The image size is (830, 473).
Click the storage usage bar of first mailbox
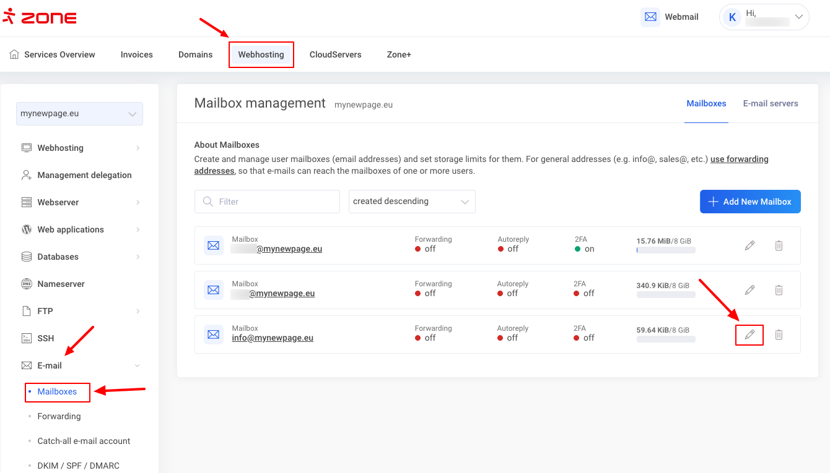pos(665,250)
